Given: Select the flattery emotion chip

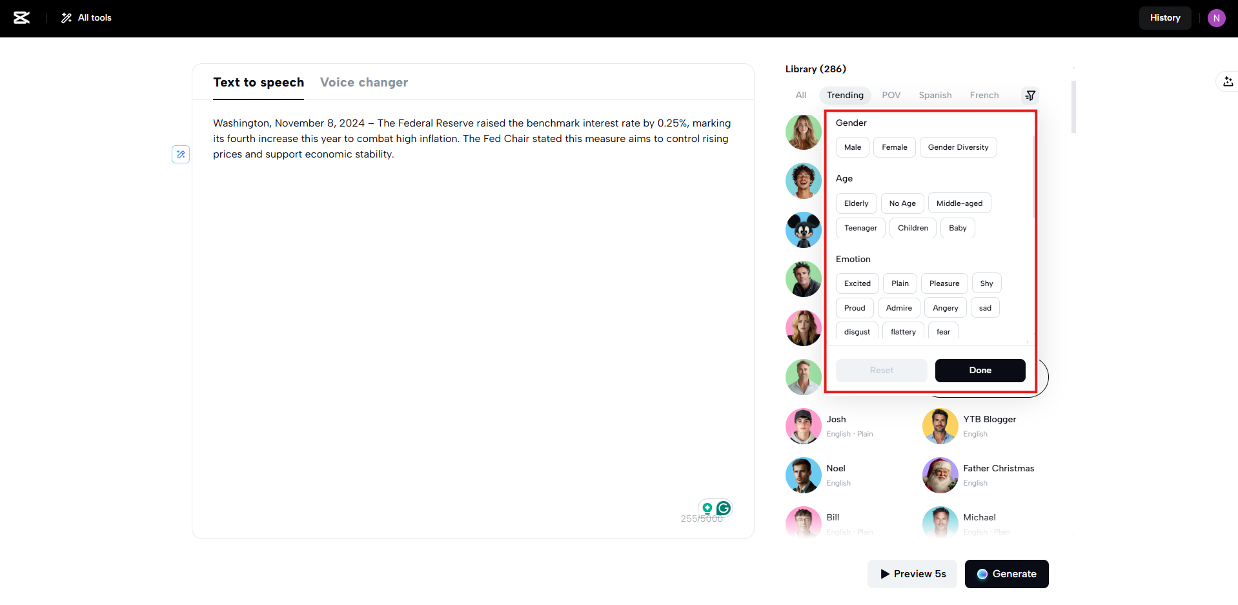Looking at the screenshot, I should point(903,331).
